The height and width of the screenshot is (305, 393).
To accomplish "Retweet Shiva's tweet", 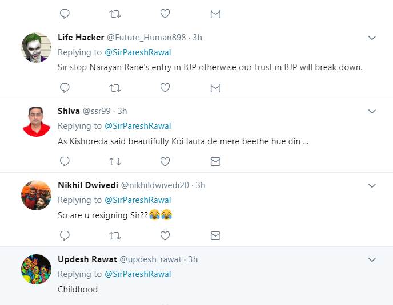I will (115, 162).
